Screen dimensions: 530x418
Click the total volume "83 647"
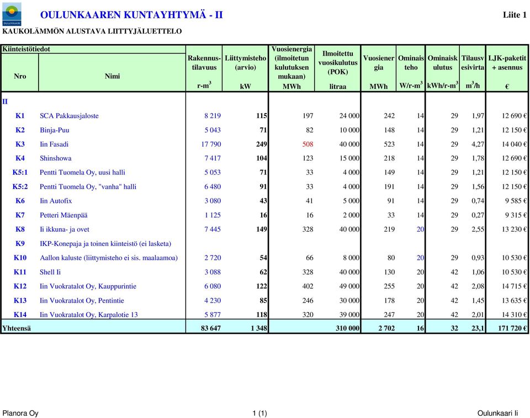pos(211,328)
